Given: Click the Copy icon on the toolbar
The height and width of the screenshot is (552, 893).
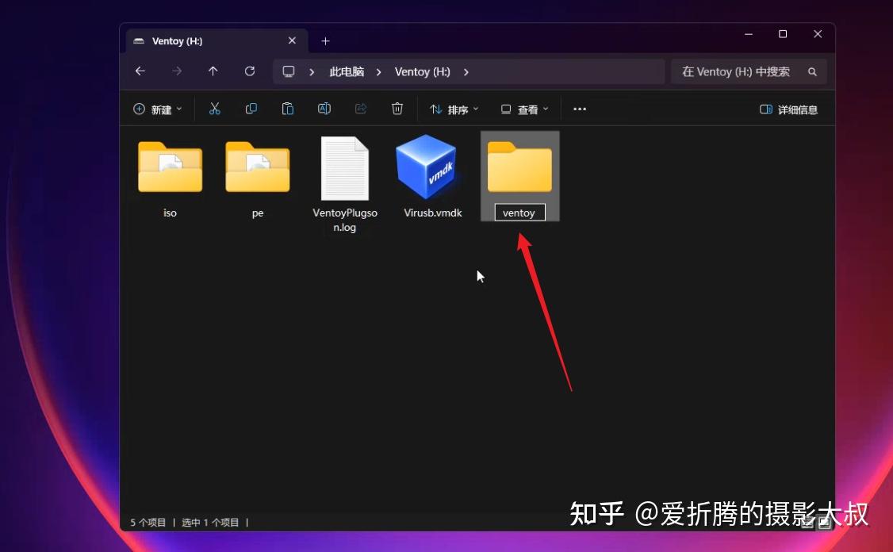Looking at the screenshot, I should point(251,109).
